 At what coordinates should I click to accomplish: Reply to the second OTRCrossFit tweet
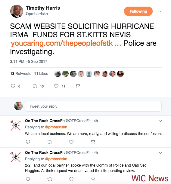[28, 179]
